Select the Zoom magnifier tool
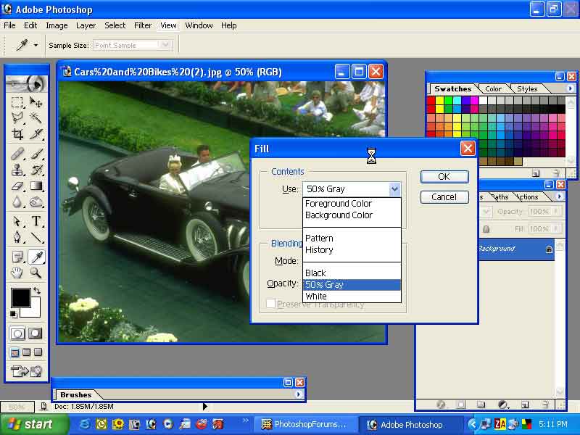The width and height of the screenshot is (580, 435). [36, 273]
